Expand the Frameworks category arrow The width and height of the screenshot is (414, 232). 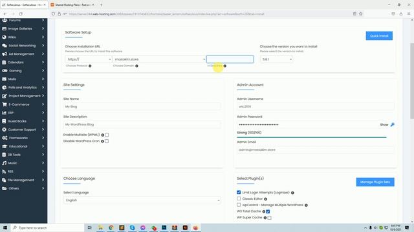pos(43,138)
